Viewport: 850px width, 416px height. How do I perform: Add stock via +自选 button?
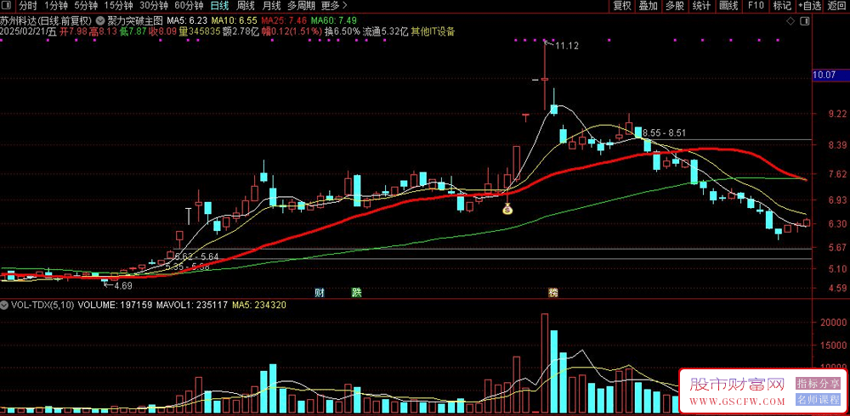809,6
